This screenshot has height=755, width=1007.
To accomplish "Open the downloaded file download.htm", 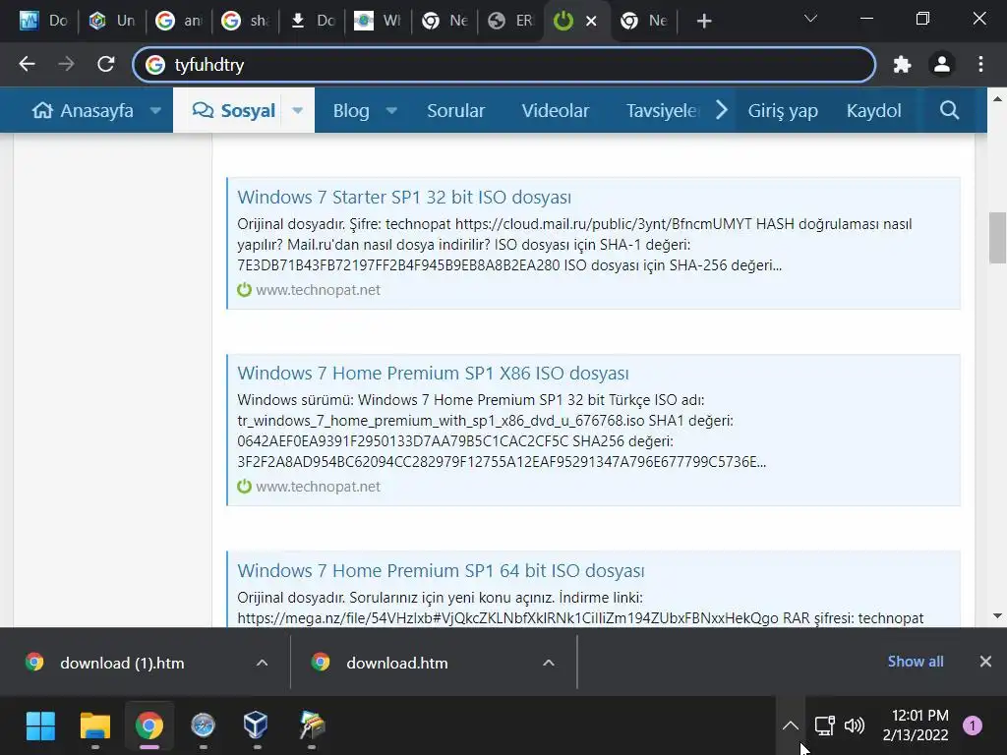I will coord(397,664).
